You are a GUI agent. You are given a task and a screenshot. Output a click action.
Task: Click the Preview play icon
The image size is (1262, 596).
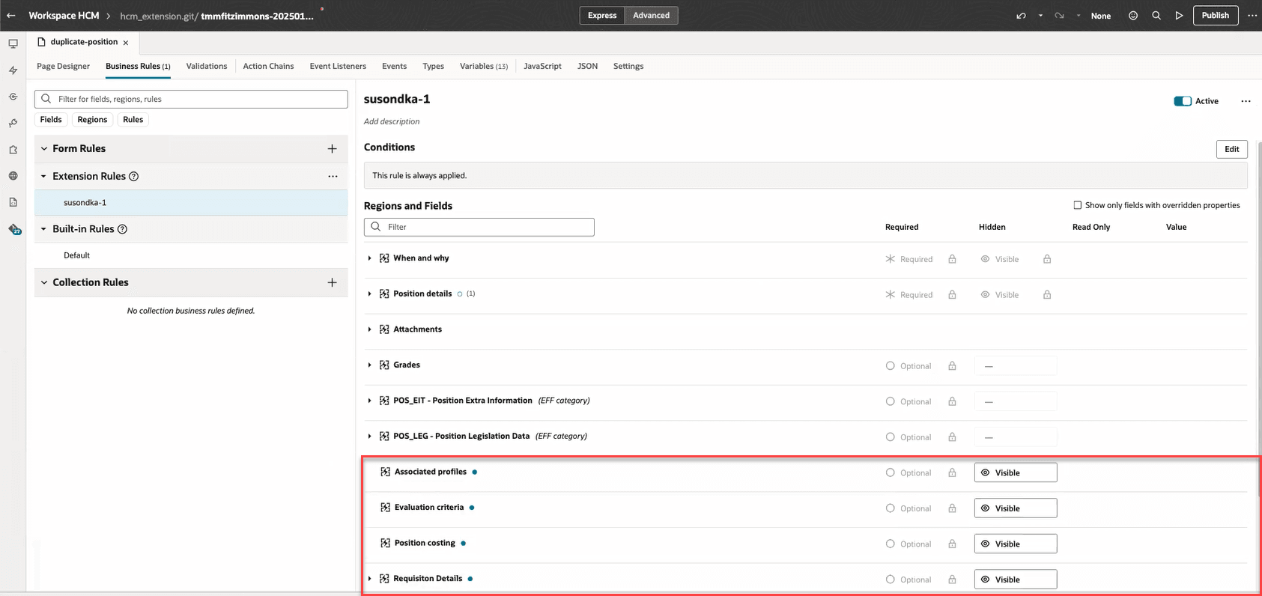(x=1179, y=16)
